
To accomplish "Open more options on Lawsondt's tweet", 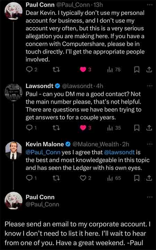I will pos(150,86).
